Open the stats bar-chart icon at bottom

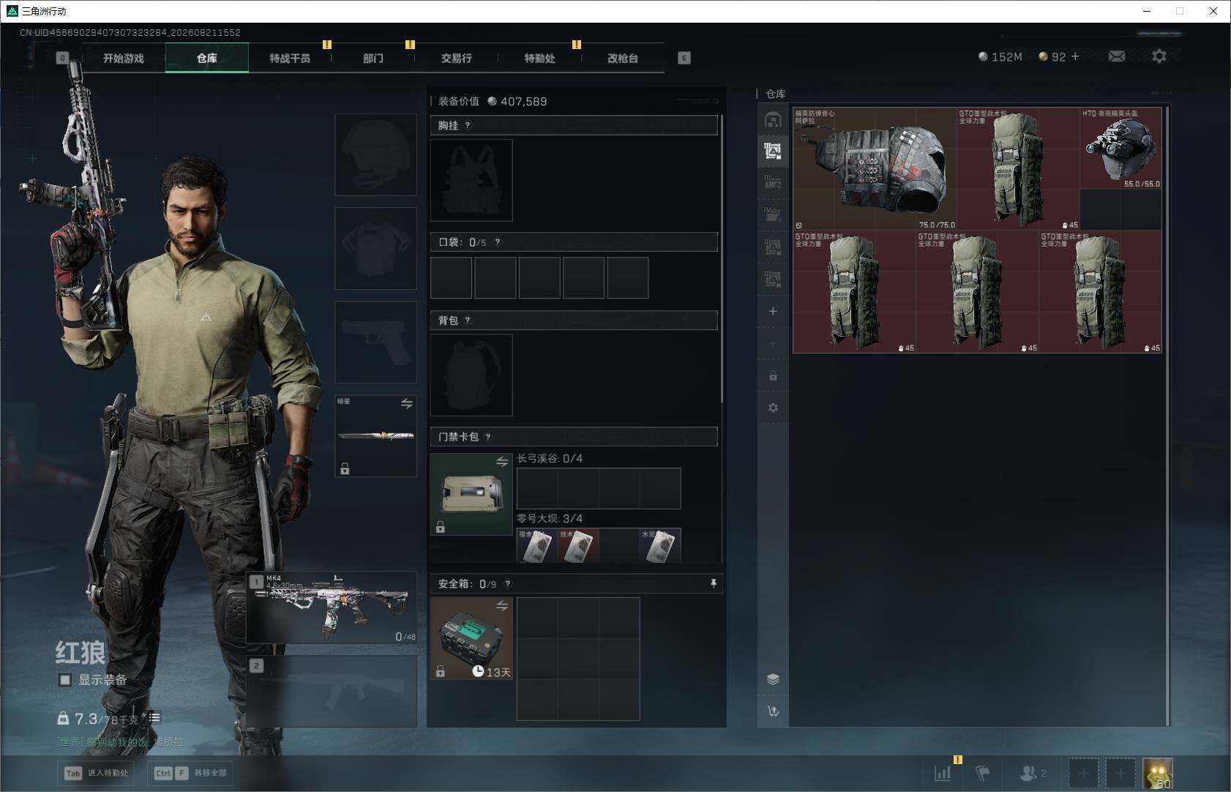[943, 773]
